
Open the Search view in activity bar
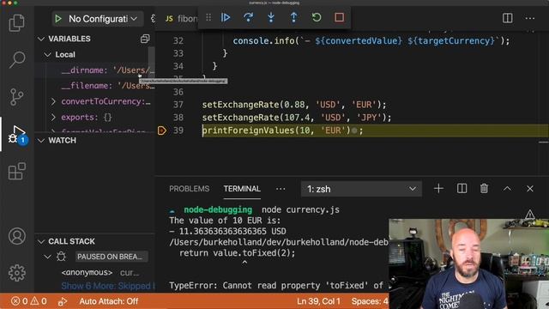(16, 59)
